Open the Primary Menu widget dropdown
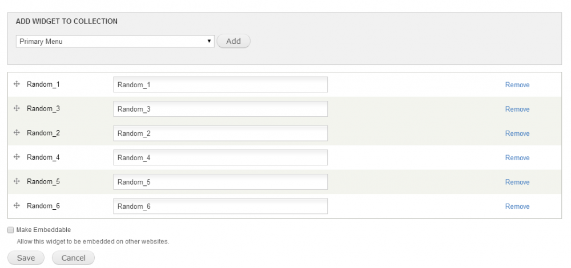The width and height of the screenshot is (571, 268). [x=115, y=41]
